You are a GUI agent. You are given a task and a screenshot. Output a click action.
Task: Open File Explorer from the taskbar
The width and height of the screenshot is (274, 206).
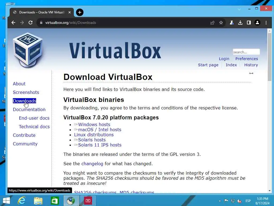tap(38, 201)
